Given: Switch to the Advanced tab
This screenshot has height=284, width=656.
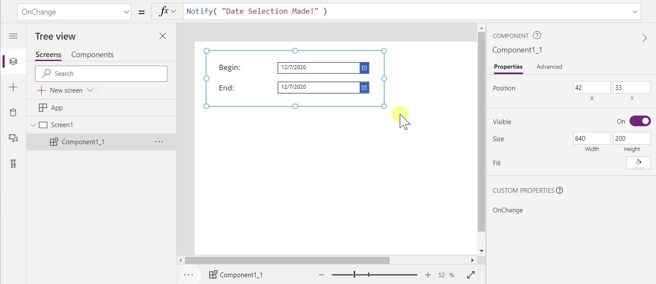Looking at the screenshot, I should click(x=549, y=67).
